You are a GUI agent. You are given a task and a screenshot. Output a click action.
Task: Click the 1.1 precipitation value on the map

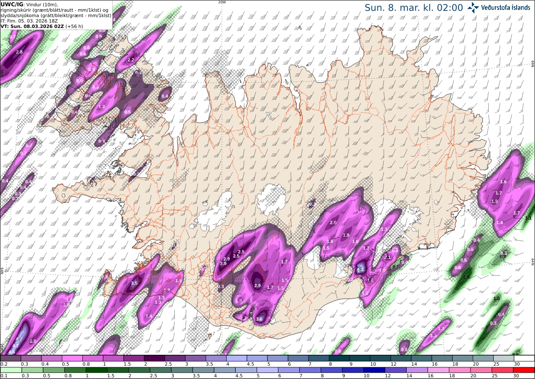[x=528, y=218]
